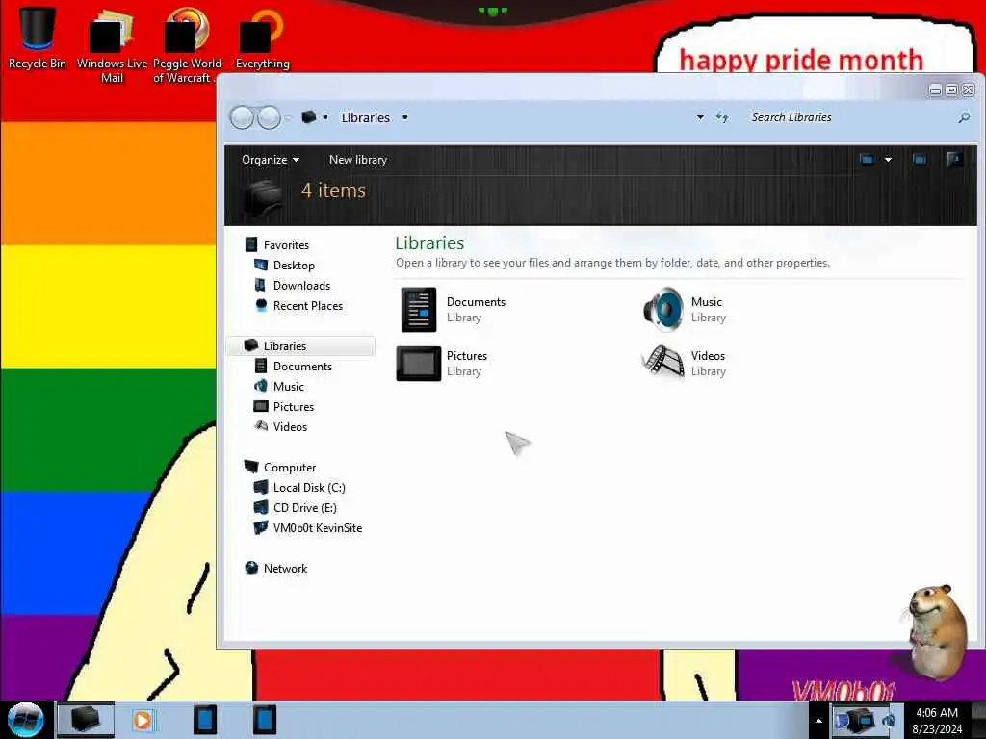Open the Organize menu
This screenshot has height=739, width=986.
271,160
